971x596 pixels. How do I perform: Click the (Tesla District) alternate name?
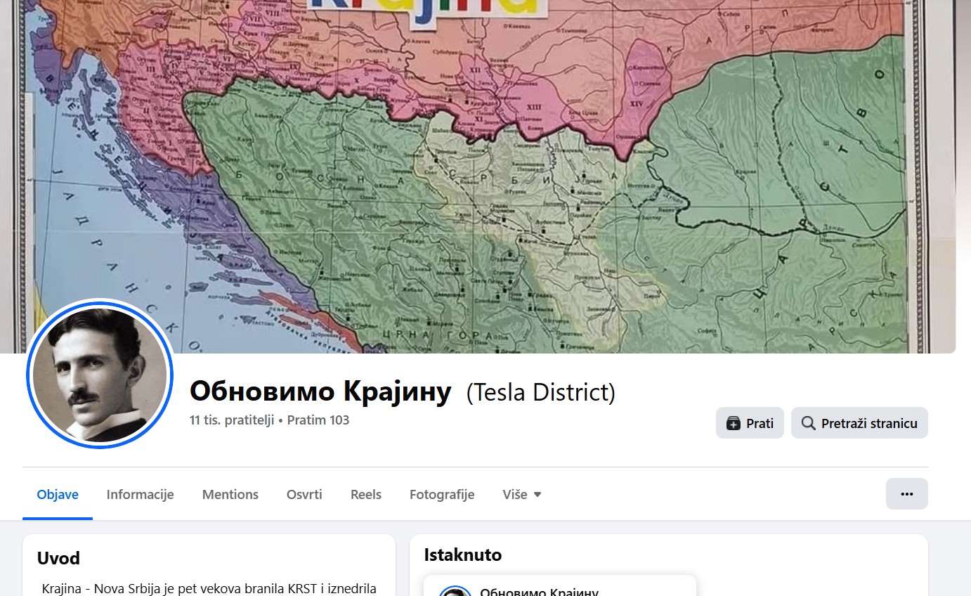540,392
